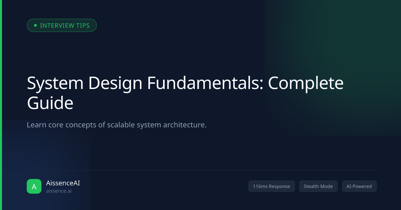Click the AI-Powered tag
This screenshot has width=401, height=210.
[x=359, y=186]
